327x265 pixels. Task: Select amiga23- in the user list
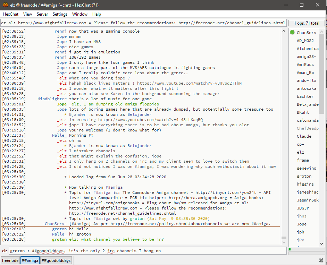click(307, 57)
